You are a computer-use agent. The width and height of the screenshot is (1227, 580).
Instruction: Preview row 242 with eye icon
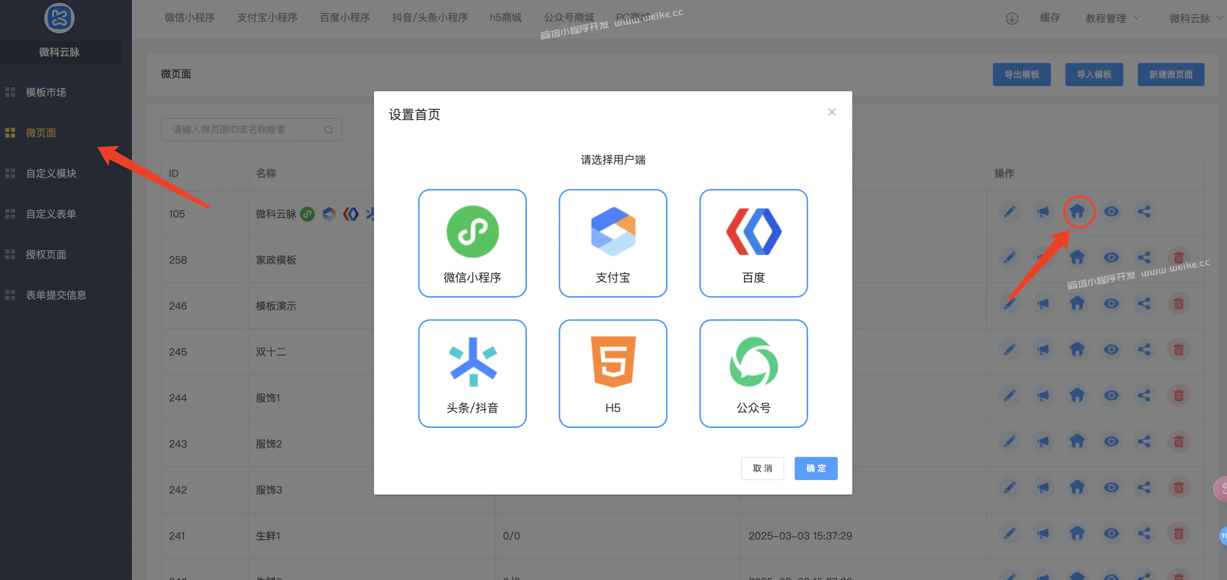point(1111,488)
